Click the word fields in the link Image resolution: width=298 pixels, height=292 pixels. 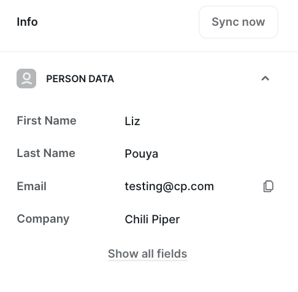click(172, 253)
